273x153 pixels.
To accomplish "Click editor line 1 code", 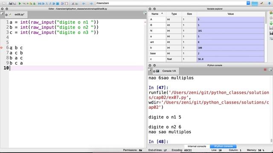I will (x=54, y=22).
